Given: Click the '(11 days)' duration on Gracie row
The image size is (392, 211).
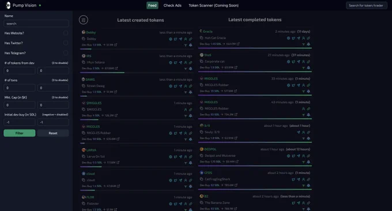Looking at the screenshot, I should click(x=303, y=32).
